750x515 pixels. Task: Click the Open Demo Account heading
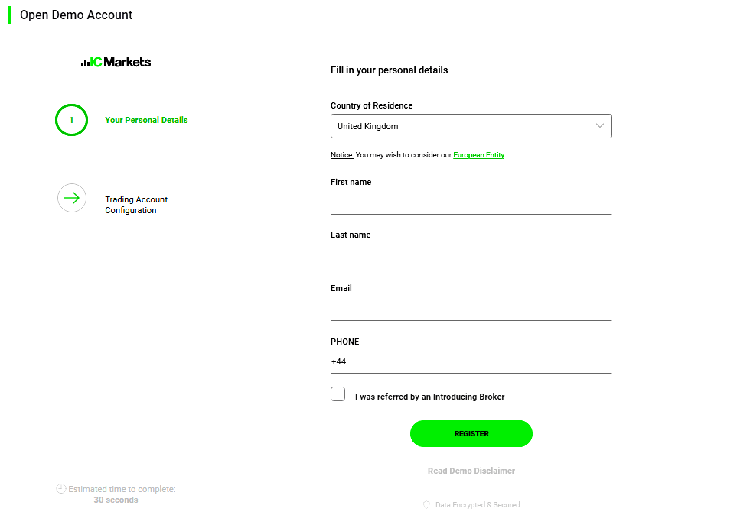click(77, 15)
